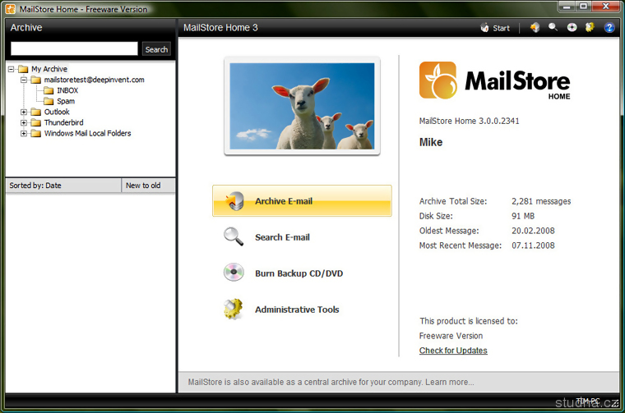Follow the Check for Updates link

click(x=453, y=351)
